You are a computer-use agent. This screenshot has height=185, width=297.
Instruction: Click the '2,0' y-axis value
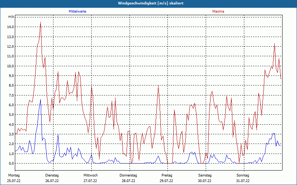pyautogui.click(x=12, y=144)
